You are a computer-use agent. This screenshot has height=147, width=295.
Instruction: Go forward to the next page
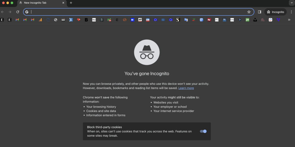pyautogui.click(x=10, y=12)
